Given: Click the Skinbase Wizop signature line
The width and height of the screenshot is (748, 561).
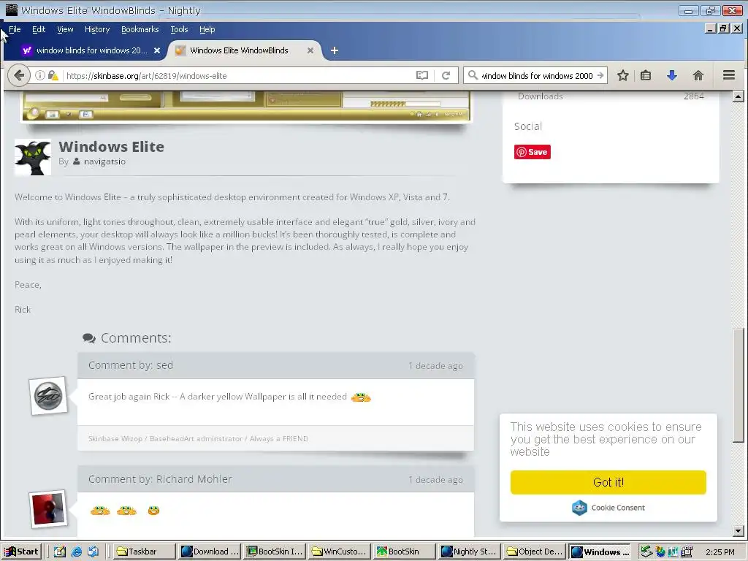Looking at the screenshot, I should (x=198, y=439).
